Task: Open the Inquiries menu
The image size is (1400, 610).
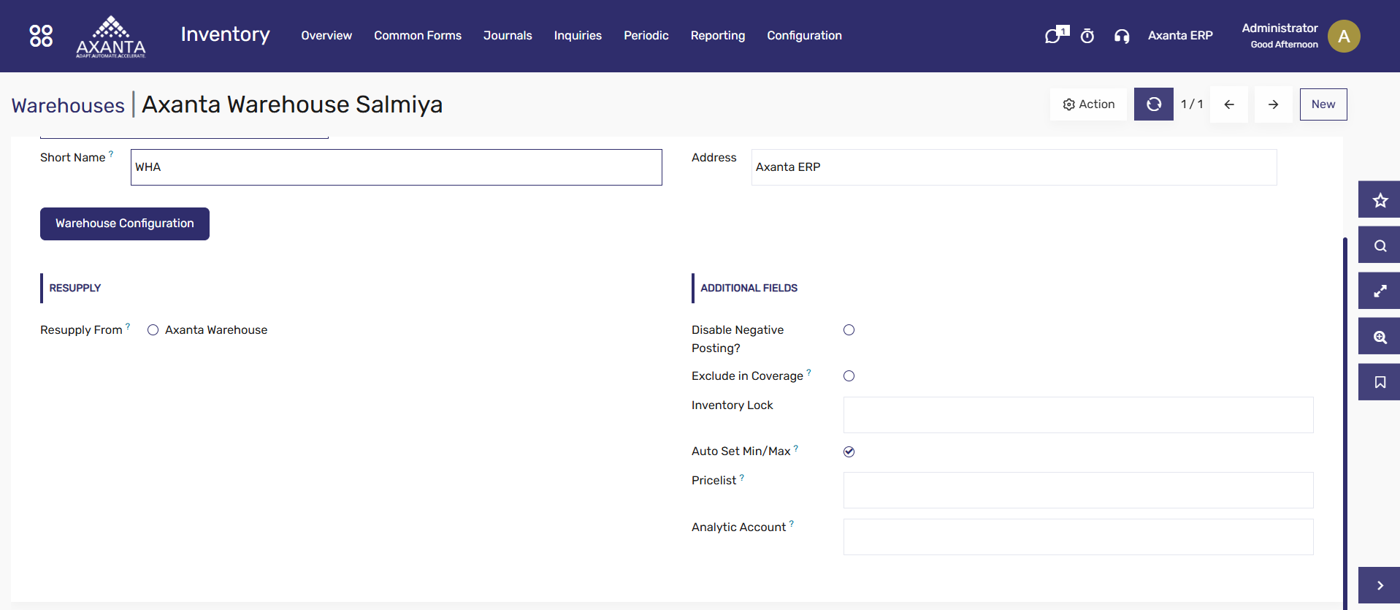Action: (578, 36)
